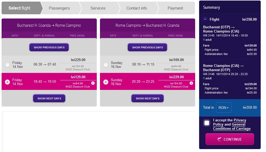
Task: Collapse the Flight section minus icon
Action: click(x=205, y=19)
